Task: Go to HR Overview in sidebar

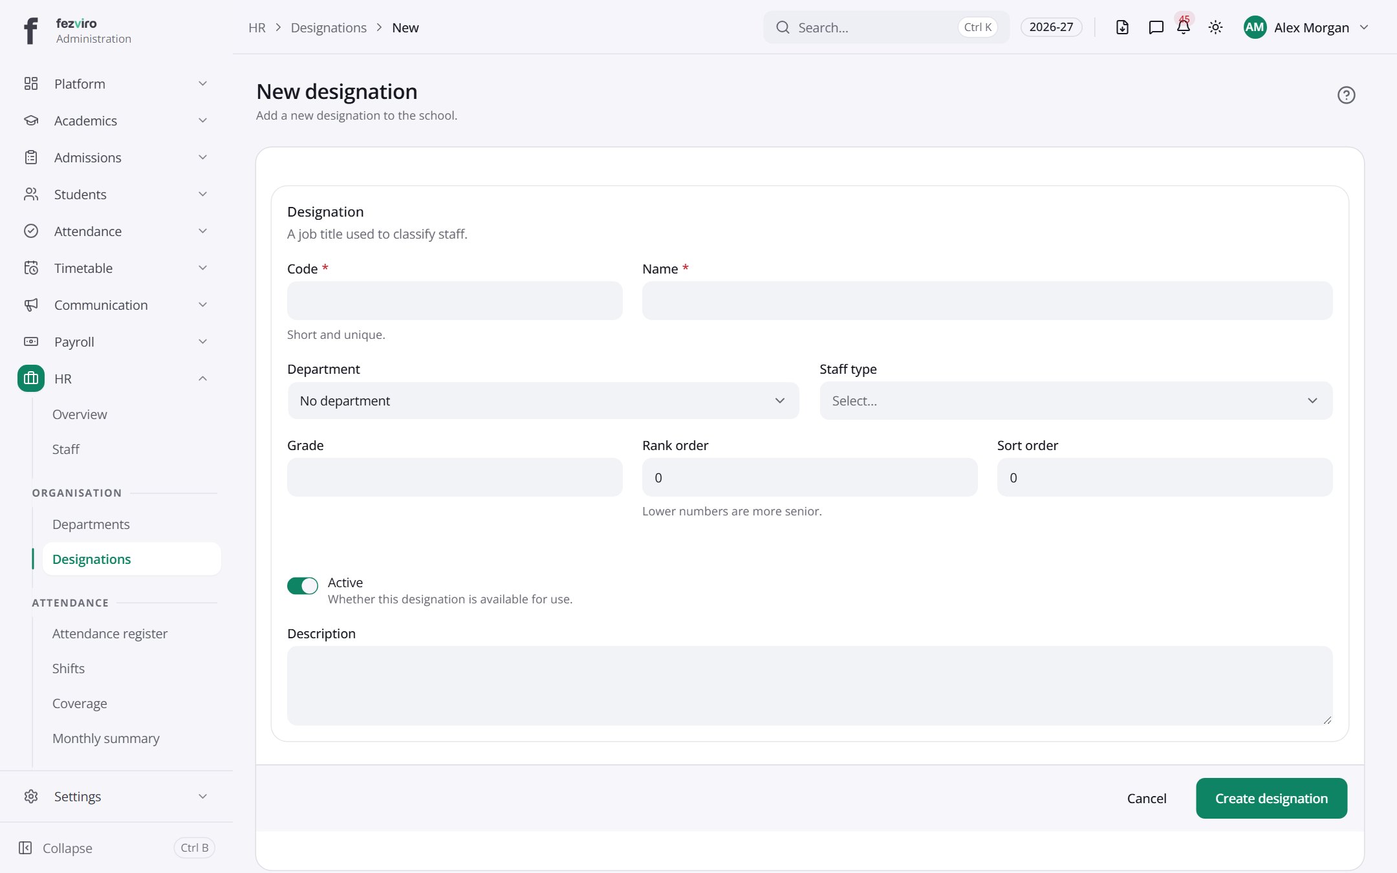Action: pos(131,414)
